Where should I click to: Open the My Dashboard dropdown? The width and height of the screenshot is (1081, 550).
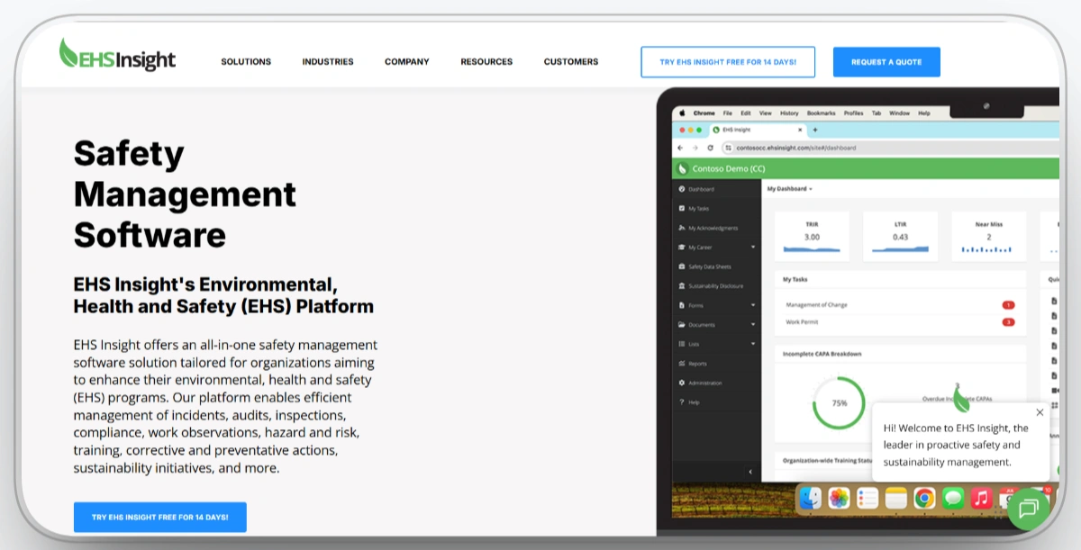[x=790, y=189]
